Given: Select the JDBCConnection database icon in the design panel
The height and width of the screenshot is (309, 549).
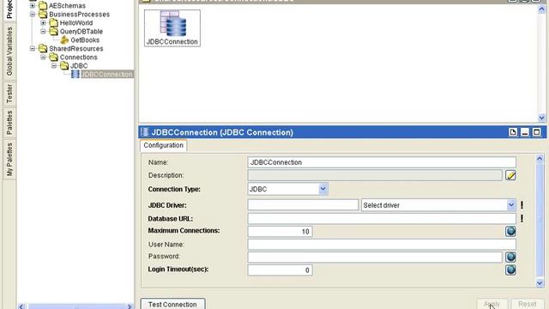Looking at the screenshot, I should (x=172, y=28).
